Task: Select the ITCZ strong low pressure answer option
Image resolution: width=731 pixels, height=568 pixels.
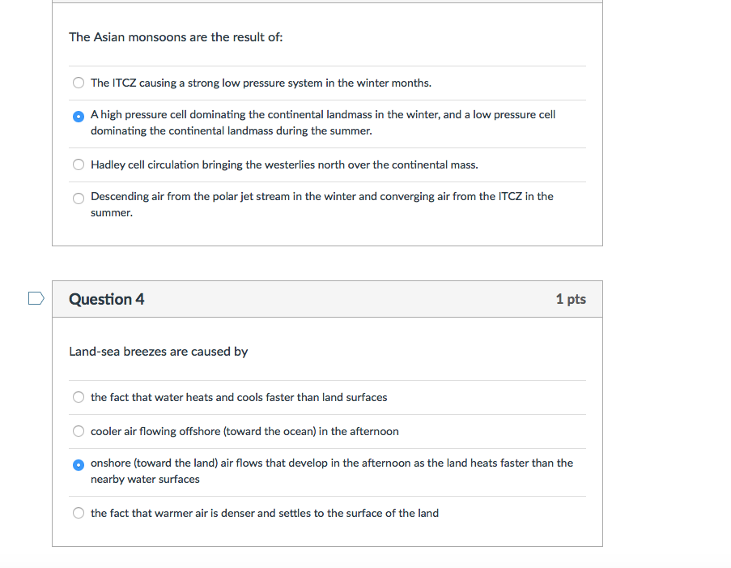Action: (x=78, y=83)
